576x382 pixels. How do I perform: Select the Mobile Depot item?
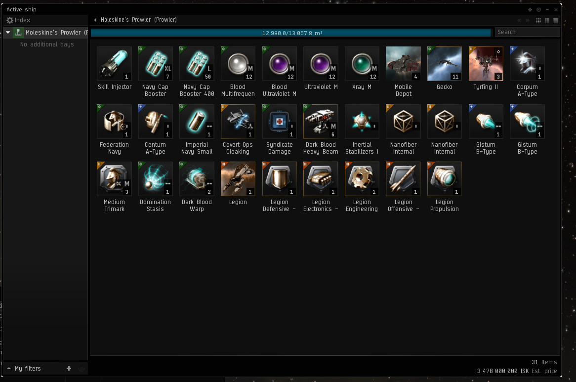(403, 64)
